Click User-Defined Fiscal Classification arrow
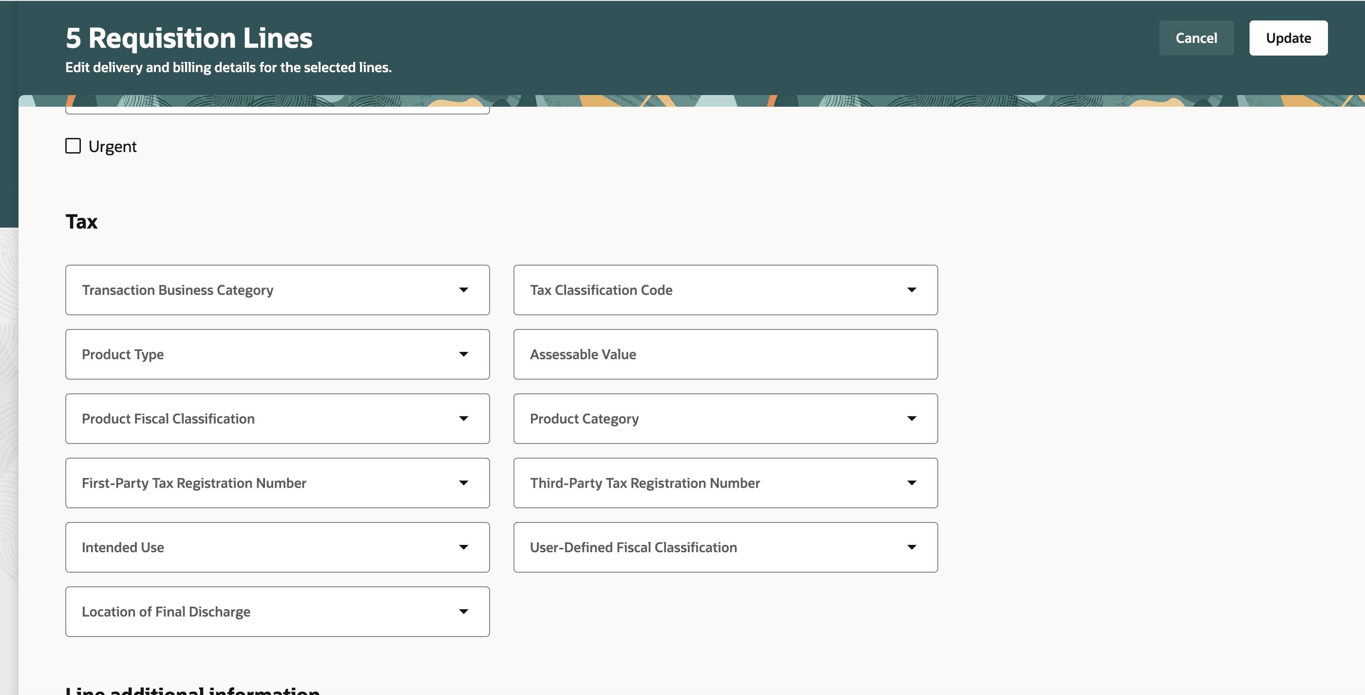1365x695 pixels. click(x=911, y=547)
